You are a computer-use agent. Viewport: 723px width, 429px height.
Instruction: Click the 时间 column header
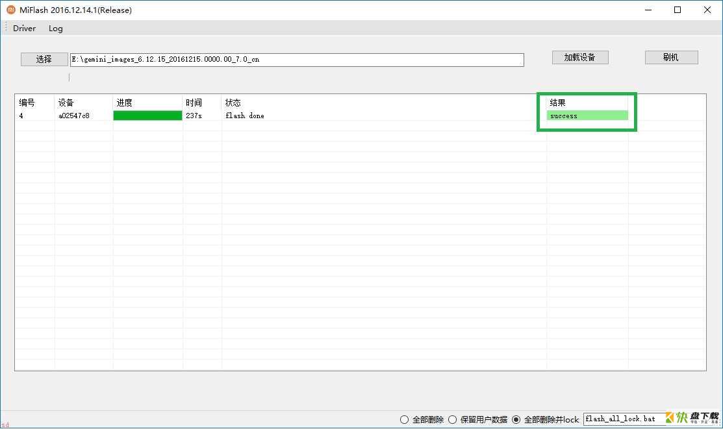pos(194,103)
